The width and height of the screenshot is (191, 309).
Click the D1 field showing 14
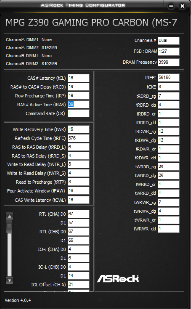tap(79, 276)
